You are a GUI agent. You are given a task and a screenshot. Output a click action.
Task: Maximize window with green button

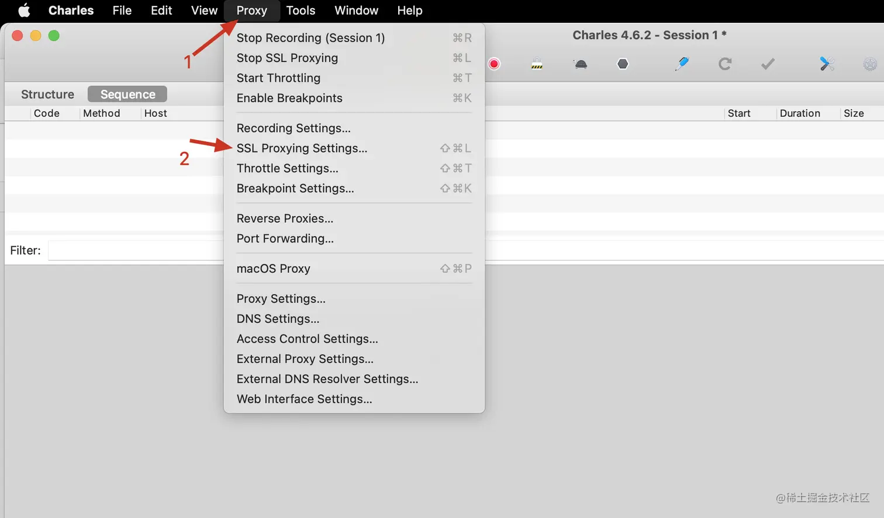click(x=54, y=36)
